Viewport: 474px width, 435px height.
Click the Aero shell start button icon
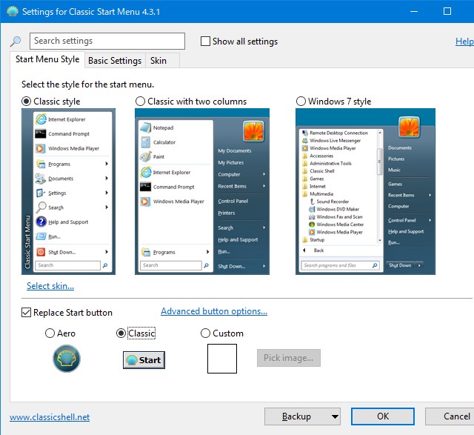click(x=67, y=359)
